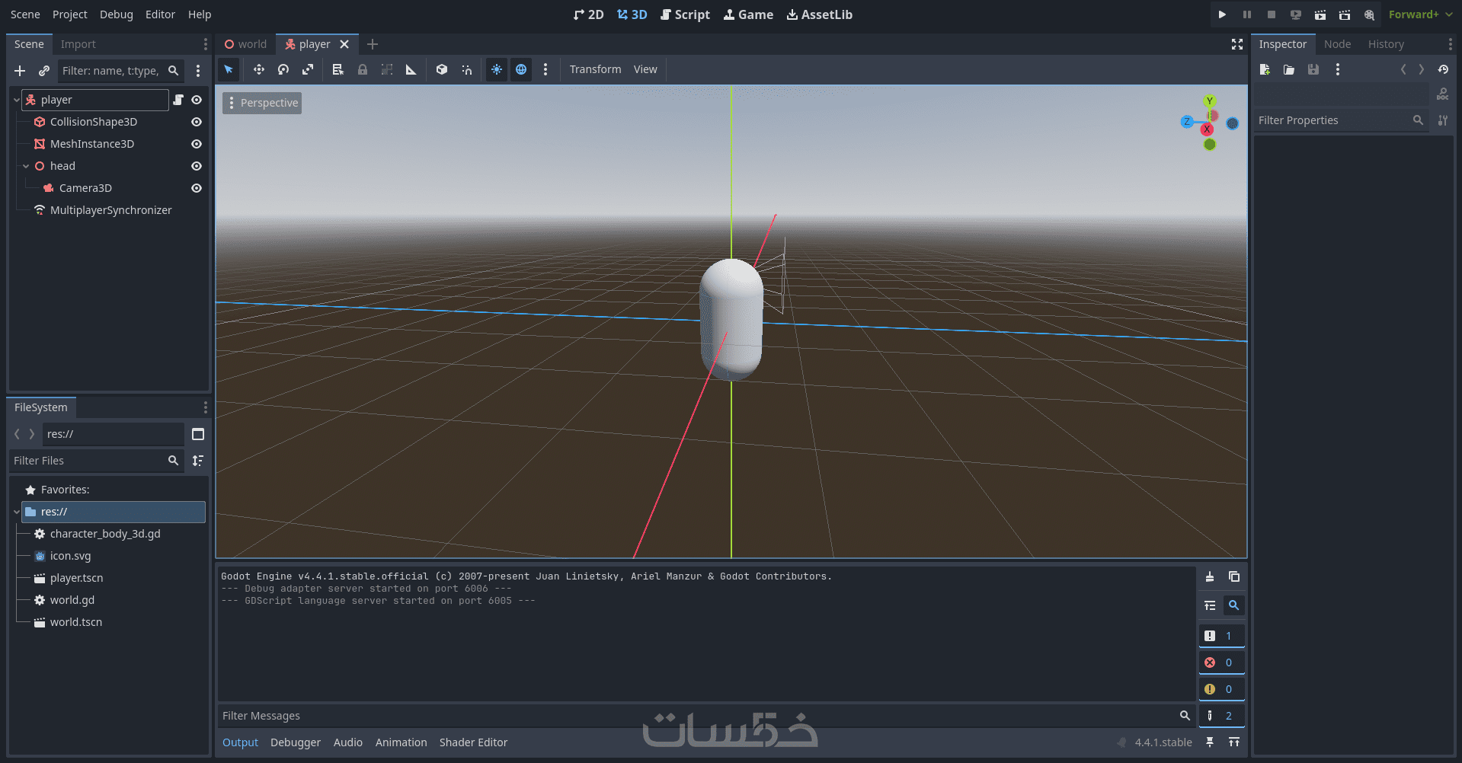Screen dimensions: 1462x763
Task: Open the Editor menu
Action: coord(160,14)
